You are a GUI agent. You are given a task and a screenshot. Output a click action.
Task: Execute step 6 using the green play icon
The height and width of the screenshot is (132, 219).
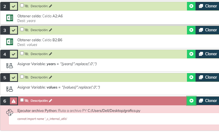tap(191, 101)
